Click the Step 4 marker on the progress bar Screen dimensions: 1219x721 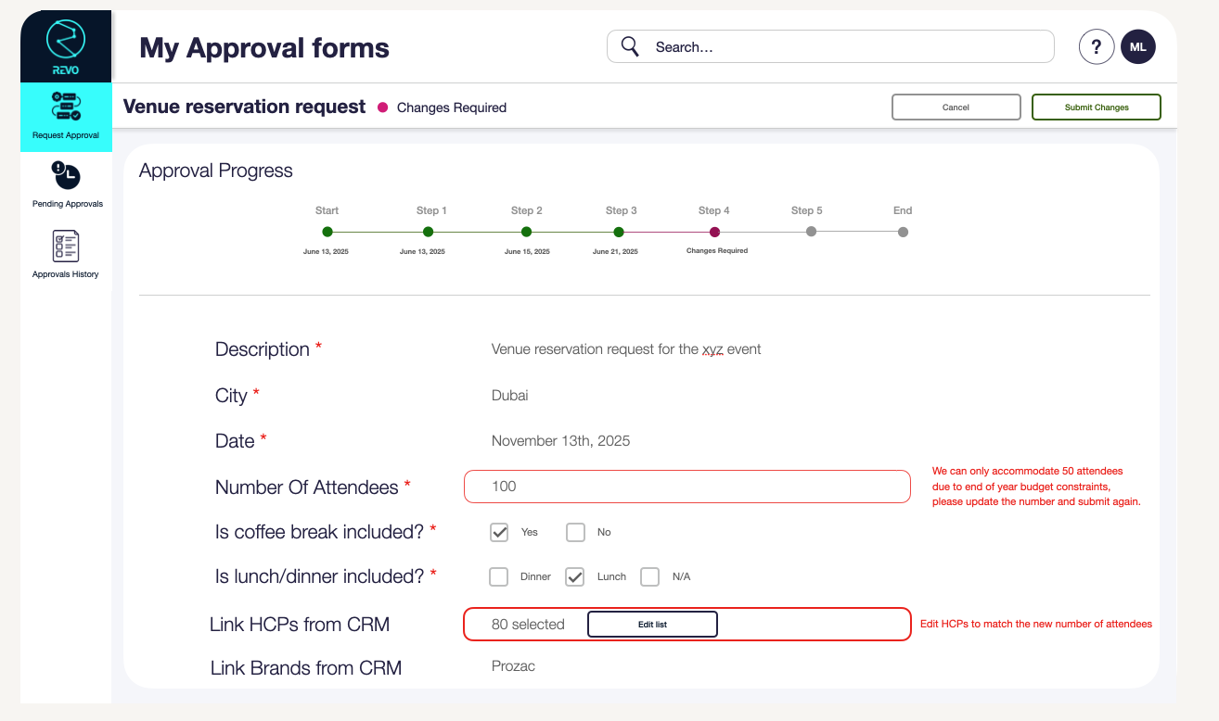pyautogui.click(x=714, y=232)
